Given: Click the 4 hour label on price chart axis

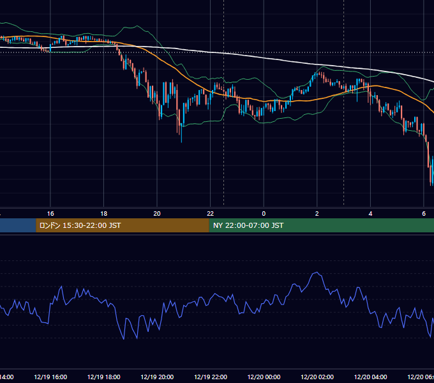Looking at the screenshot, I should pos(370,214).
